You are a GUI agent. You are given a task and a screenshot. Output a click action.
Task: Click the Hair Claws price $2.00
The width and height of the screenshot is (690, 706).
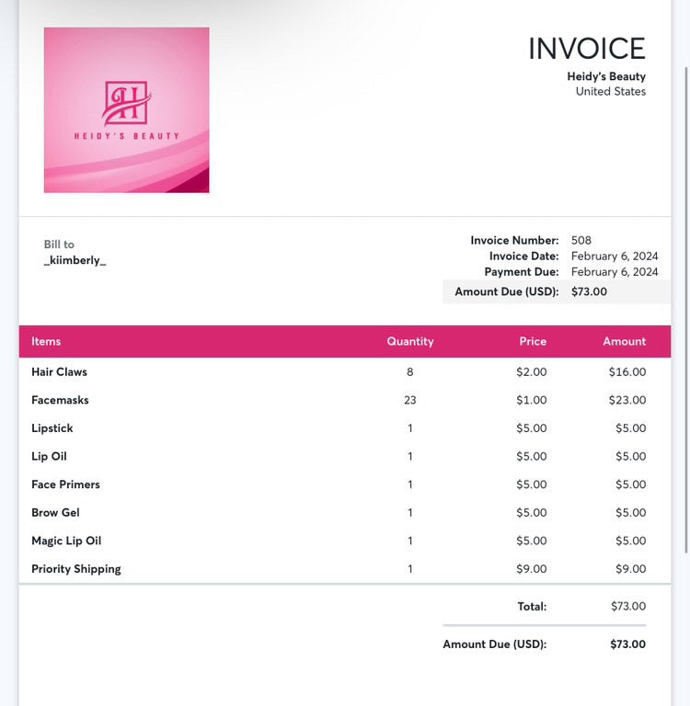point(532,372)
